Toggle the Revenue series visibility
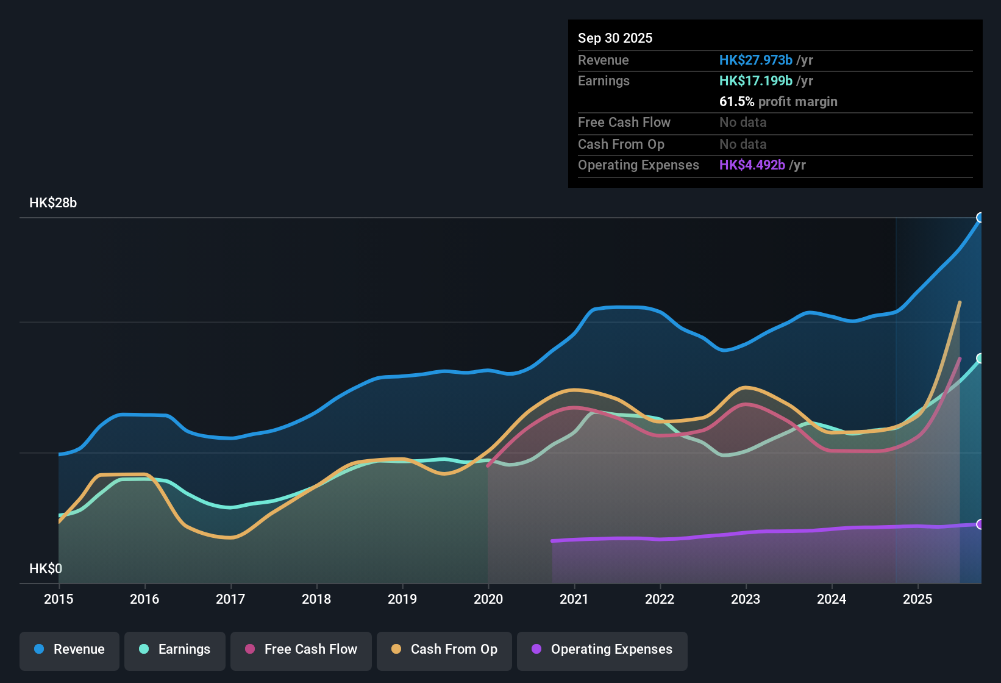 pos(69,649)
